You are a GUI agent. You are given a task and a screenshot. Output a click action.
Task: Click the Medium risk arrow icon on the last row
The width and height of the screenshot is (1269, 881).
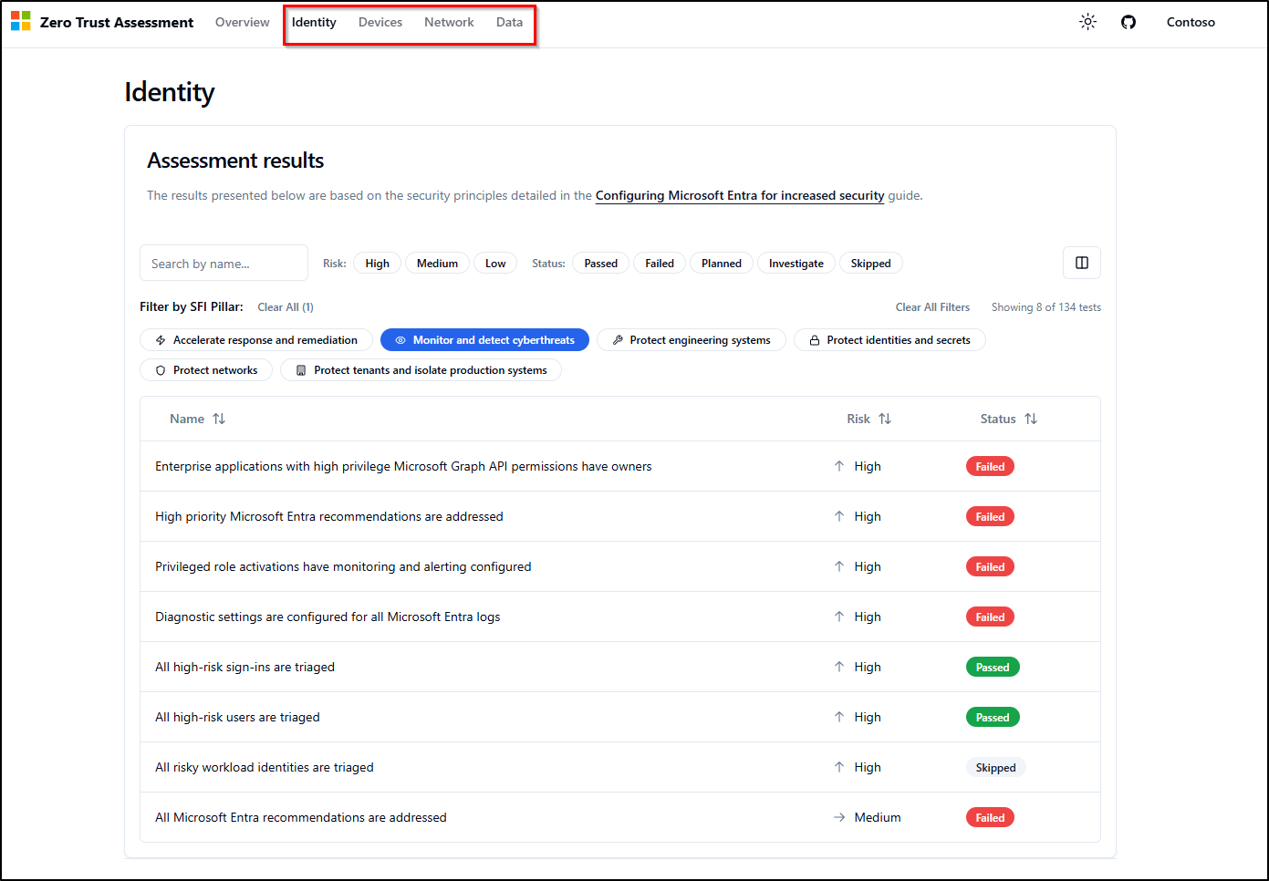coord(839,817)
